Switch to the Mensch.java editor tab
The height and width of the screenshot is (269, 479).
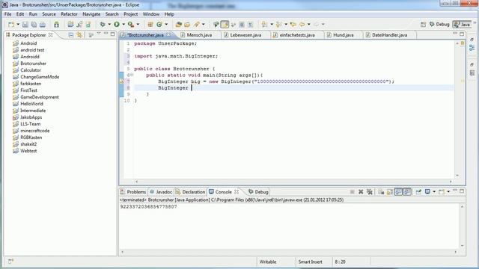click(199, 35)
